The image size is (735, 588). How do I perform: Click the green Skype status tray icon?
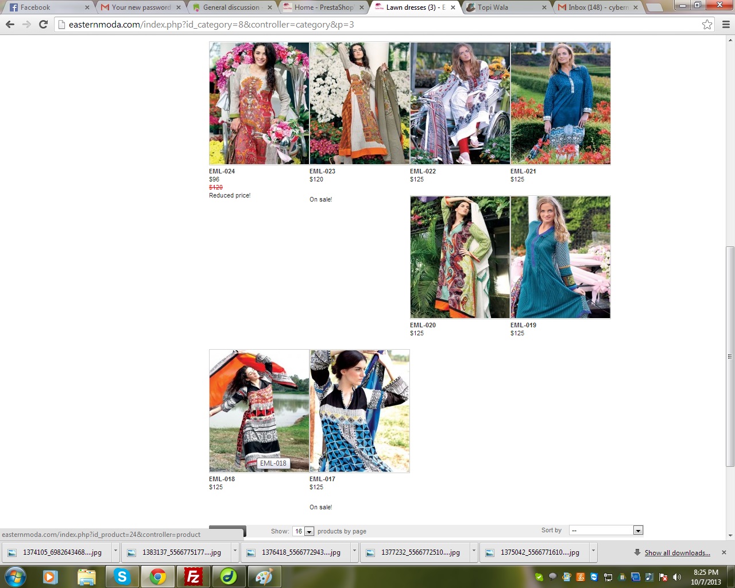(x=539, y=577)
